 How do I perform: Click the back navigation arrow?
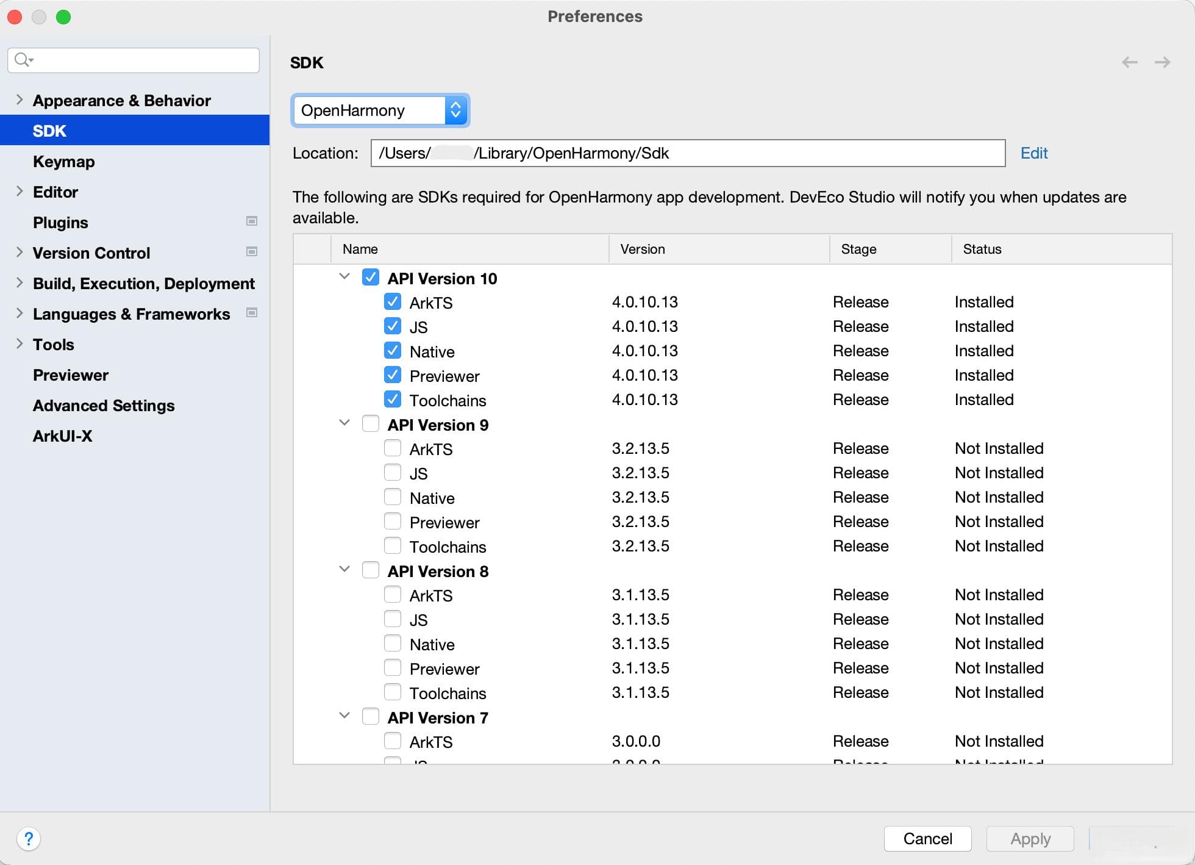1130,62
